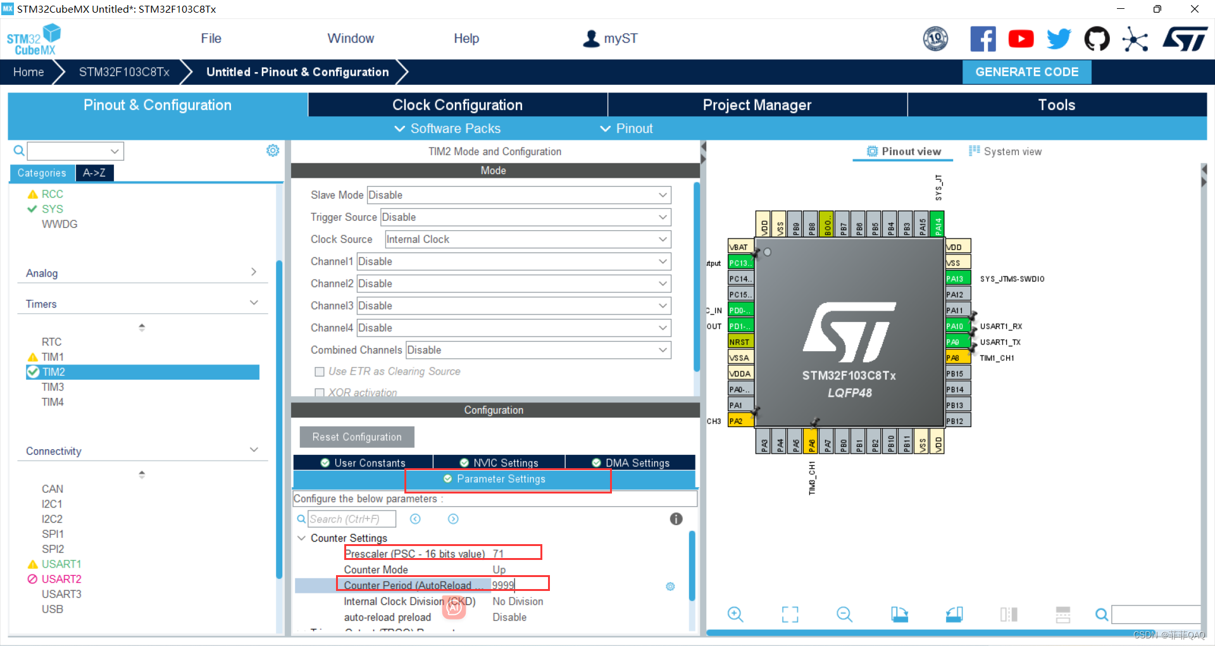Go to Home breadcrumb

28,72
